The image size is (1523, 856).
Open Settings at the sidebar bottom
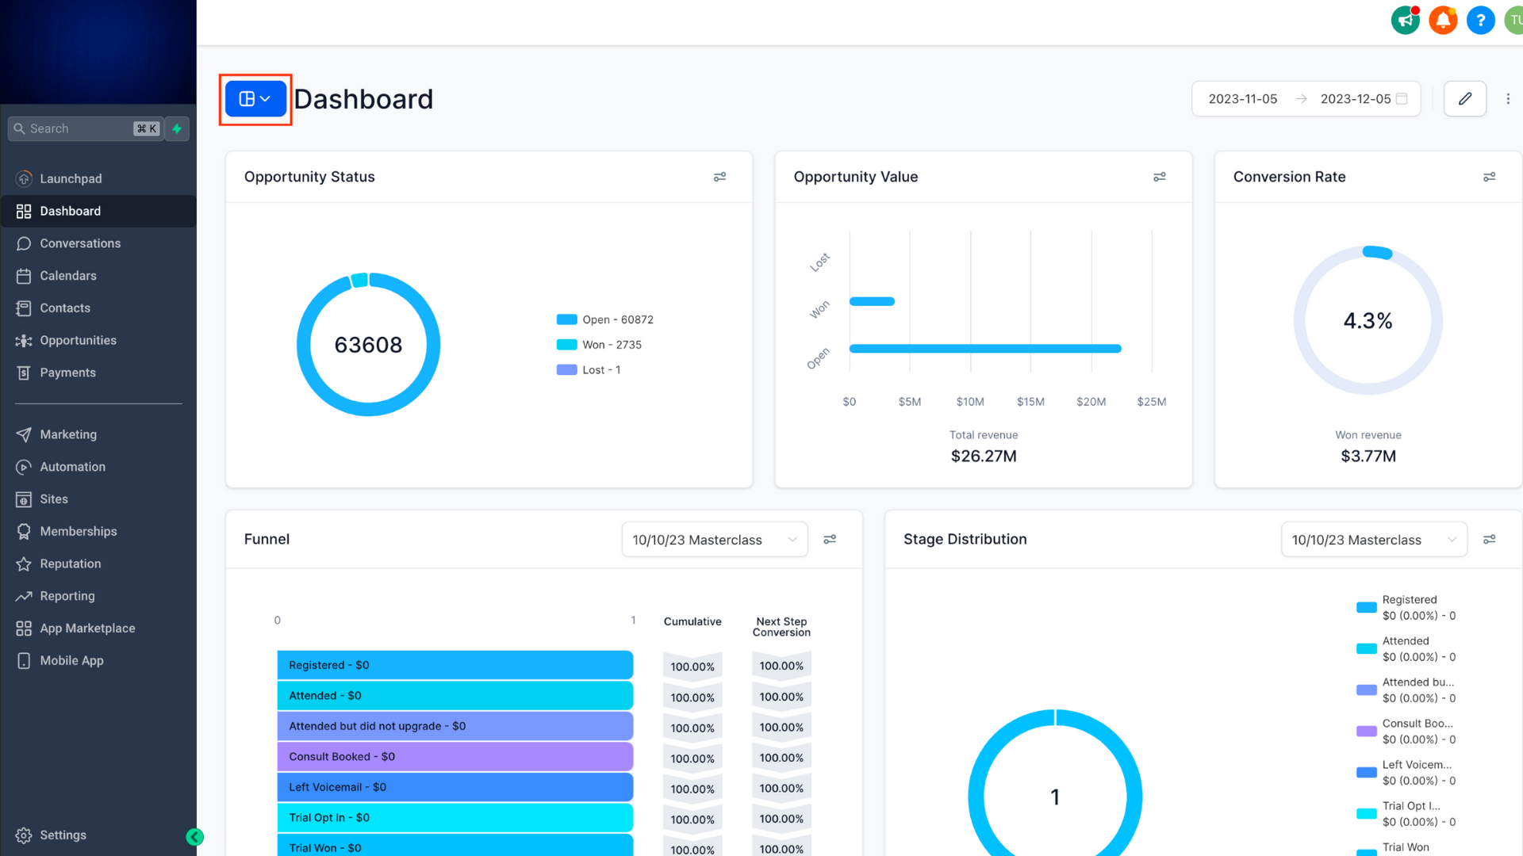63,835
